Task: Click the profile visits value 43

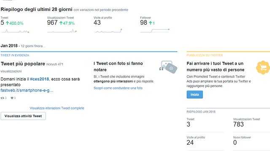Action: click(x=97, y=23)
